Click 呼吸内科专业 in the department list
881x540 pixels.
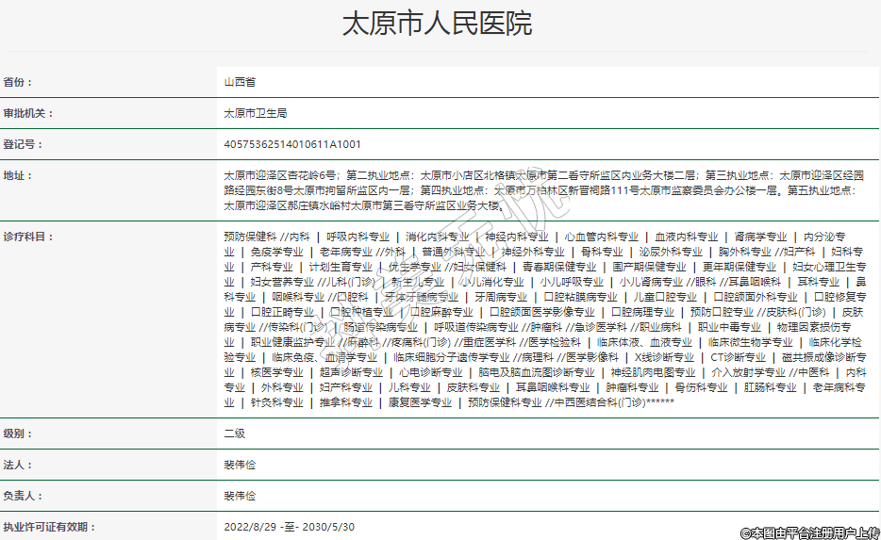click(x=357, y=237)
